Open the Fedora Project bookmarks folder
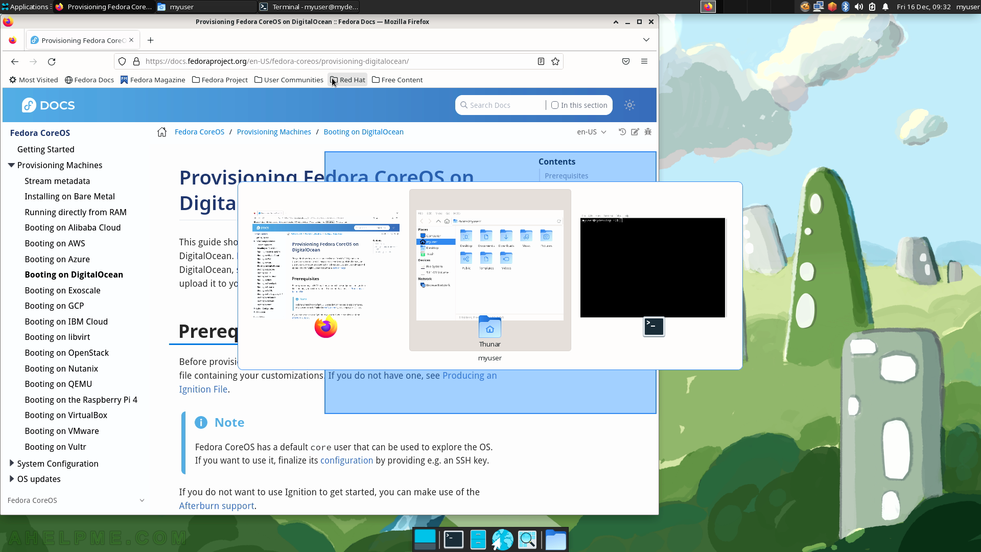This screenshot has width=981, height=552. tap(220, 80)
